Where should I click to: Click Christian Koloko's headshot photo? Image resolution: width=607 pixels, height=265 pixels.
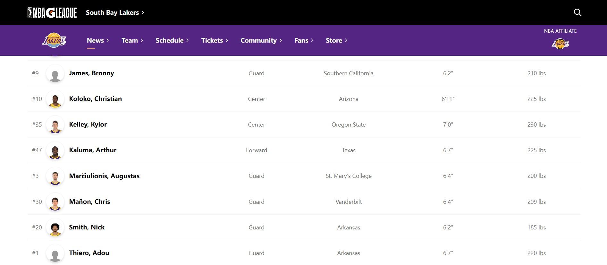[x=55, y=99]
